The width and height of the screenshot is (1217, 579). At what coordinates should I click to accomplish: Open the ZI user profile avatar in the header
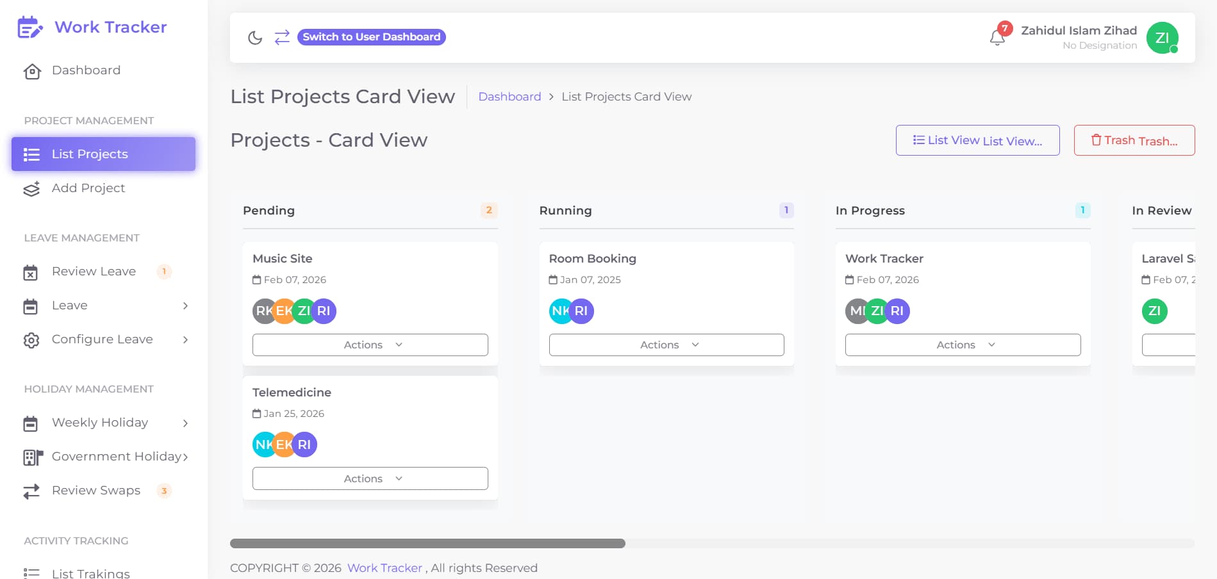click(x=1162, y=38)
